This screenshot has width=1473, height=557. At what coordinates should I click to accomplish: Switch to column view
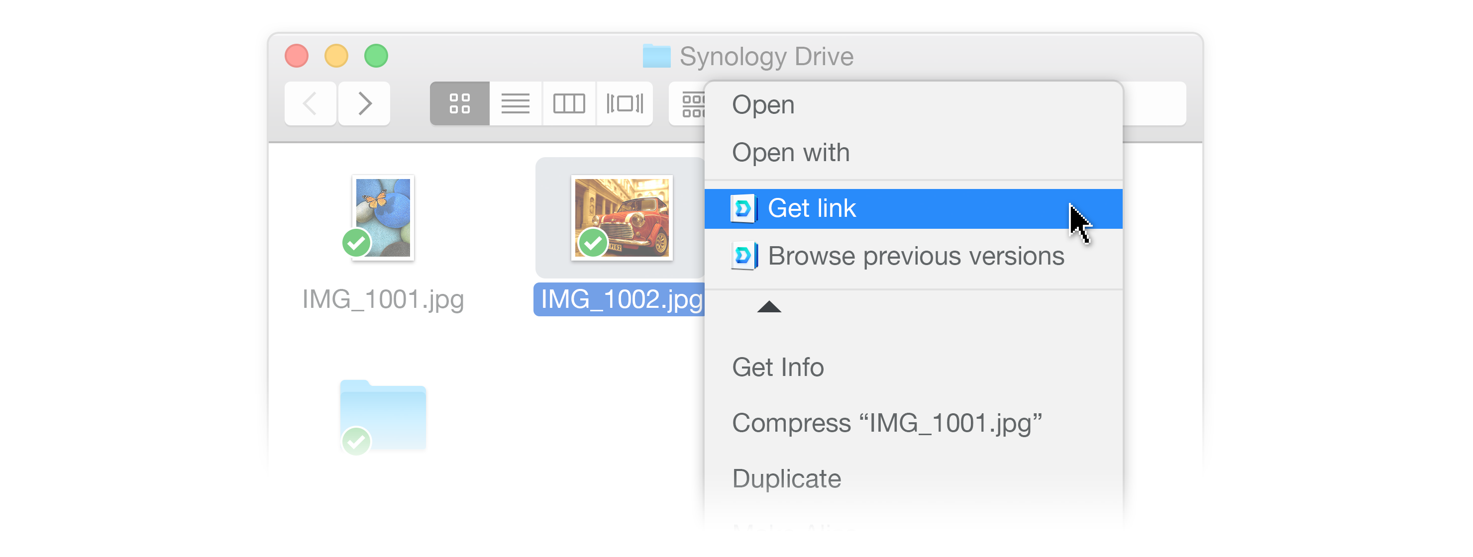[x=568, y=103]
